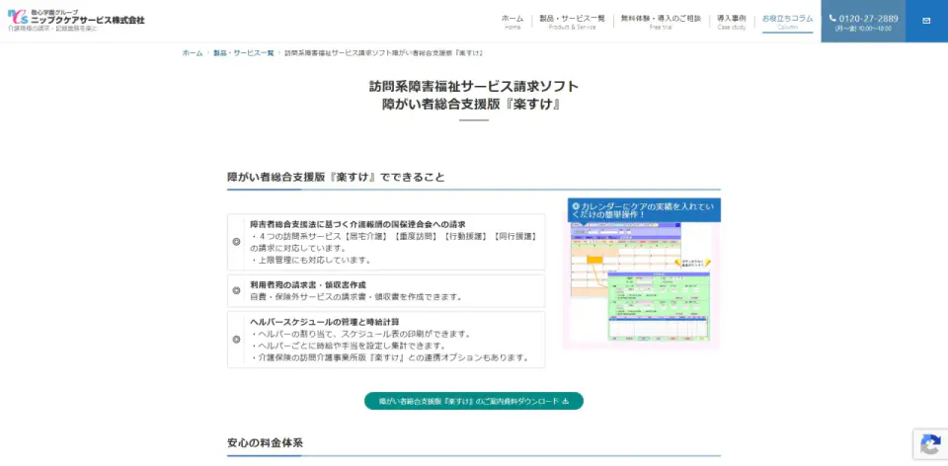Click the Nip Care Service company logo
The width and height of the screenshot is (948, 466).
[76, 19]
